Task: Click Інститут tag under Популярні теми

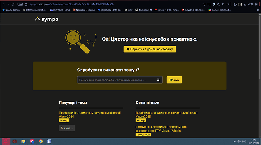Action: pyautogui.click(x=64, y=120)
